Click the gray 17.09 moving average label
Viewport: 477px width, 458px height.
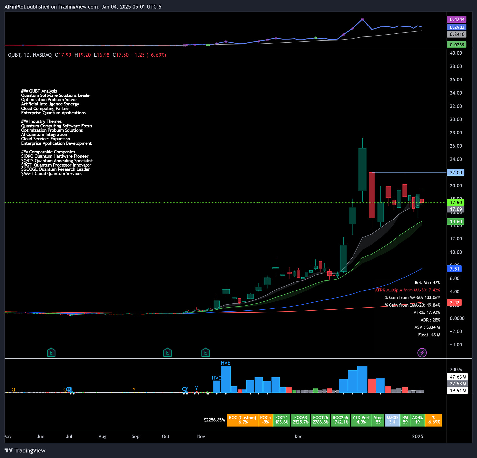coord(455,209)
